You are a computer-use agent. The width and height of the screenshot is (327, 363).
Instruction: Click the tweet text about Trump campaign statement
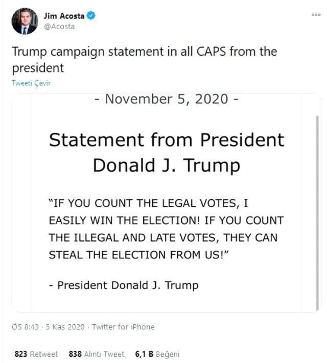pos(143,59)
